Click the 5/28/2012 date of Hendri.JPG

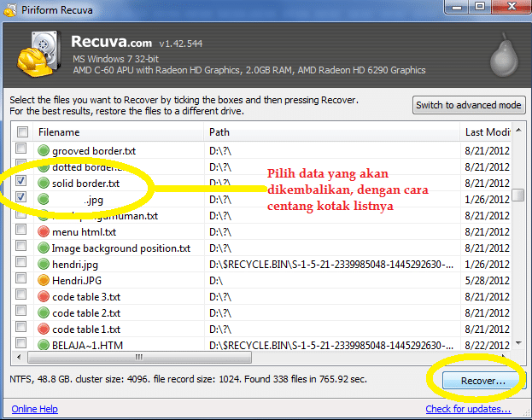point(488,281)
